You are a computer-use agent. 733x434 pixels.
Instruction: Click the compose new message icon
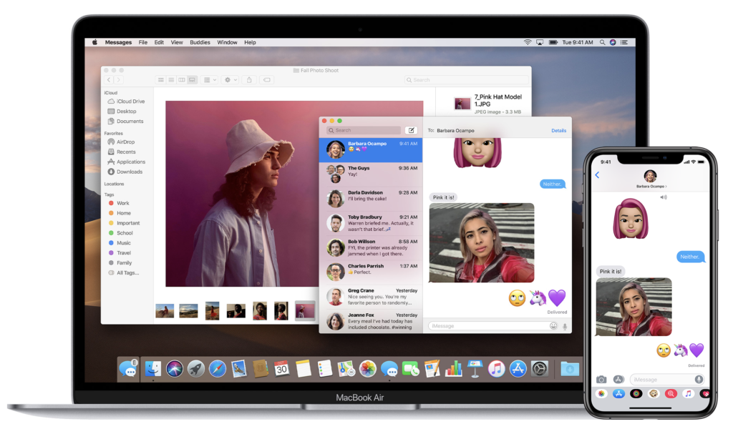coord(411,130)
